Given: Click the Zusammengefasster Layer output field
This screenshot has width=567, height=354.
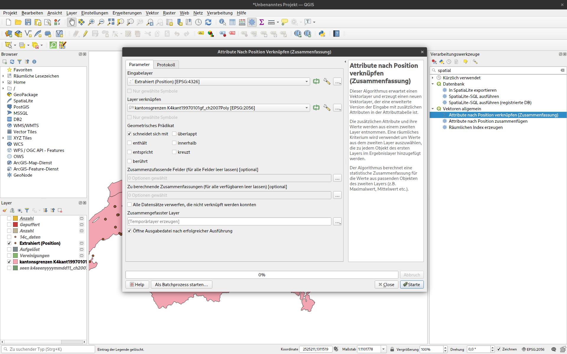Looking at the screenshot, I should (229, 222).
